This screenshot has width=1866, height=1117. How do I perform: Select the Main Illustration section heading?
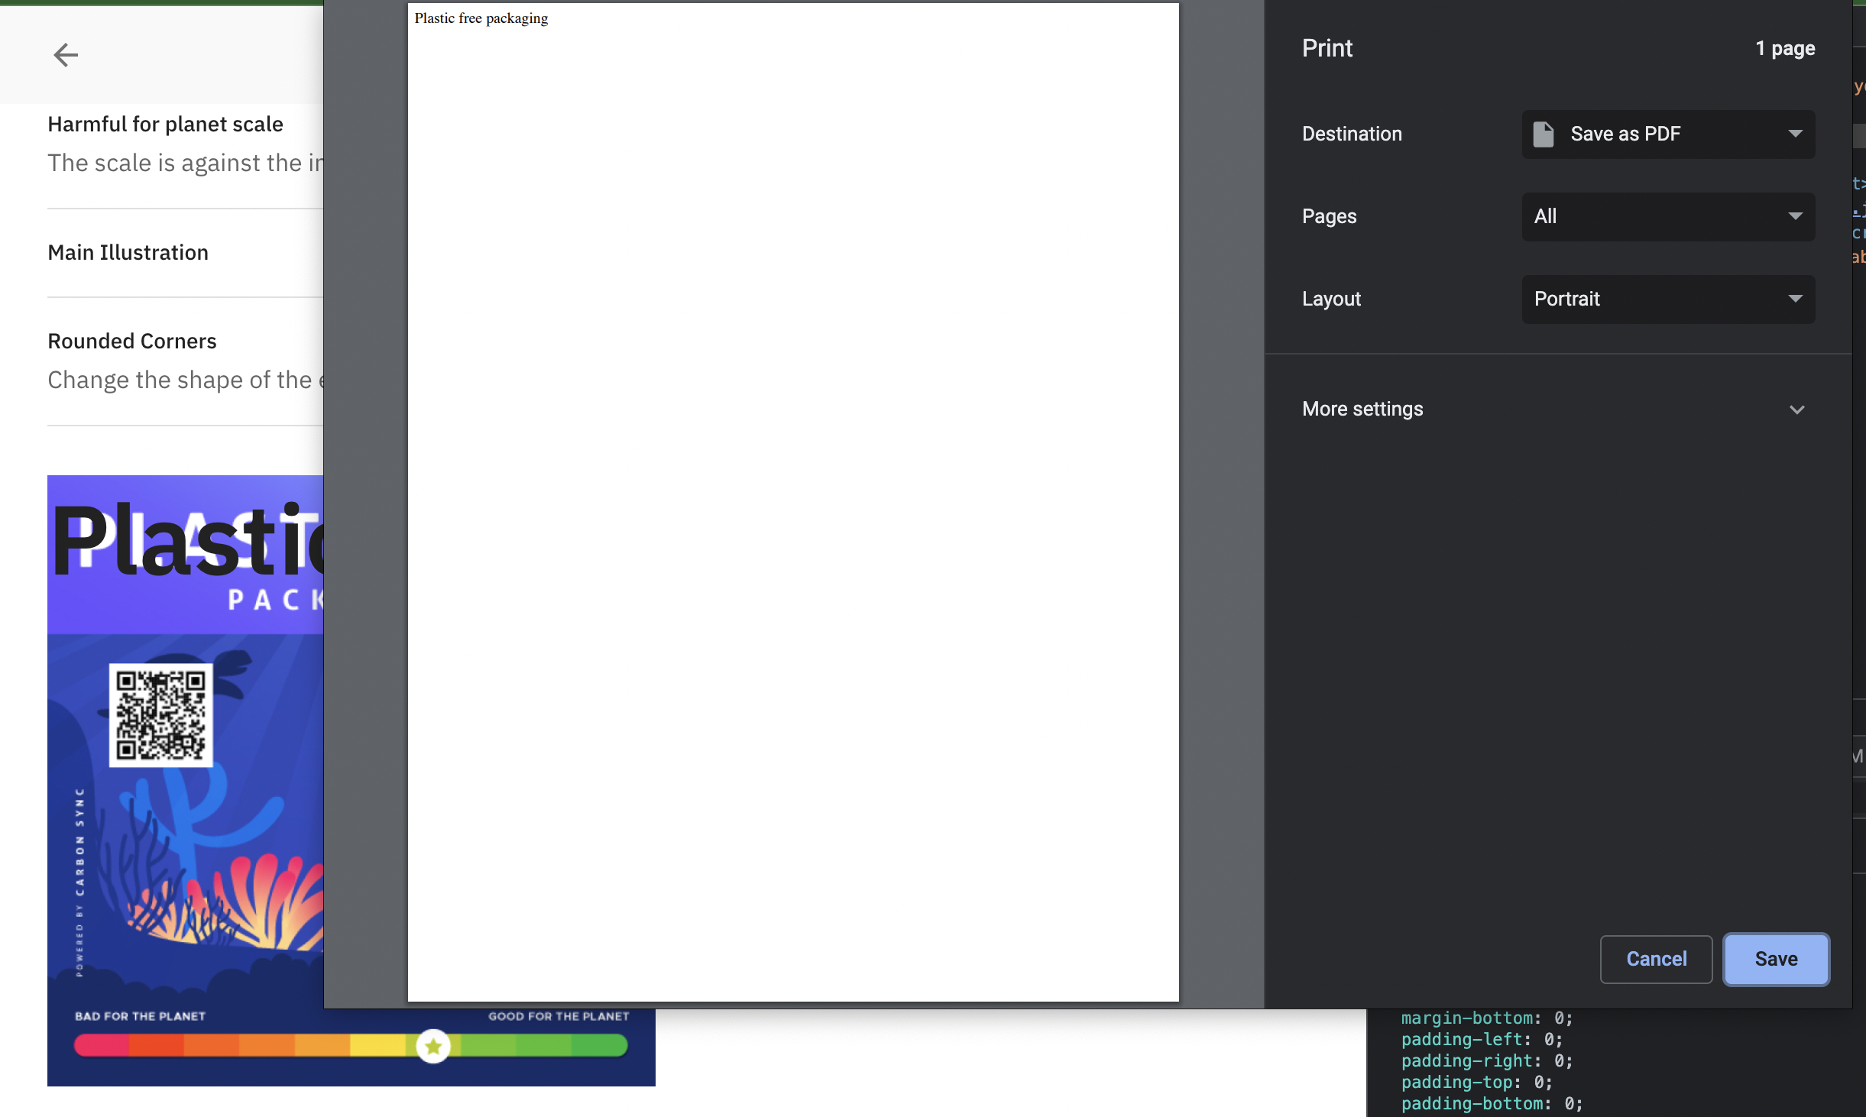128,252
